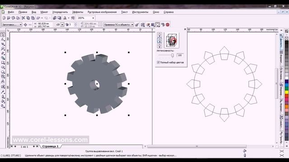Viewport: 289px width, 162px height.
Task: Click the Open file icon
Action: click(x=9, y=18)
